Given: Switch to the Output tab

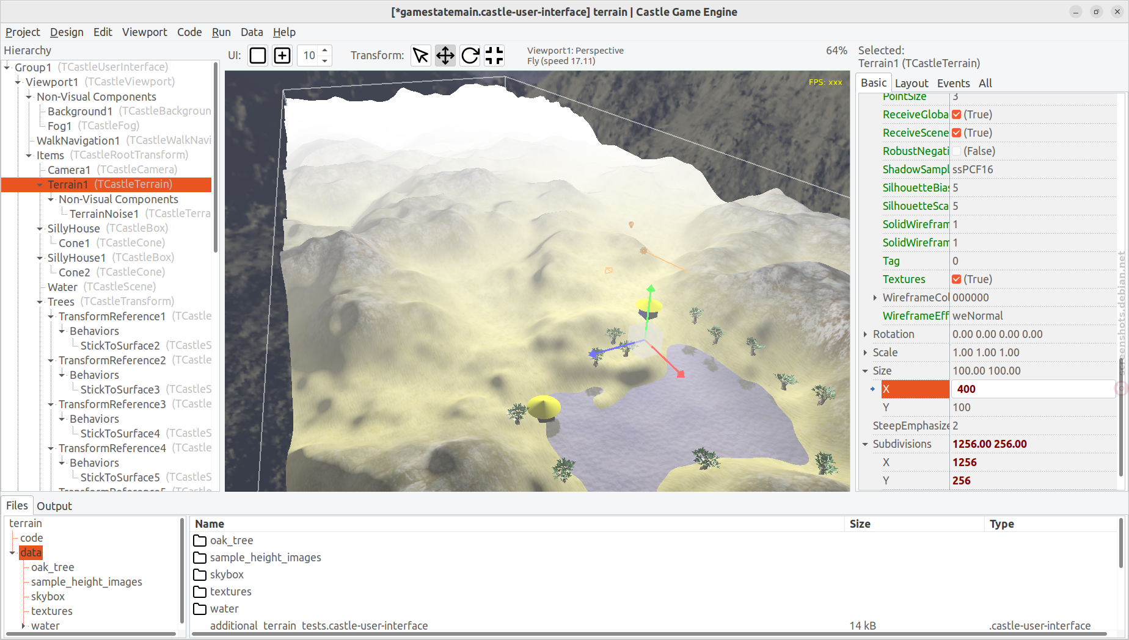Looking at the screenshot, I should click(54, 506).
